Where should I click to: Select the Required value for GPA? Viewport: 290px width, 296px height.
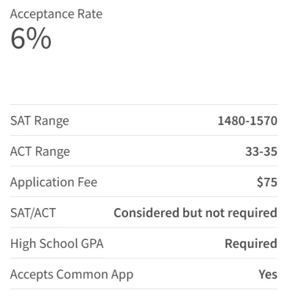pyautogui.click(x=251, y=244)
